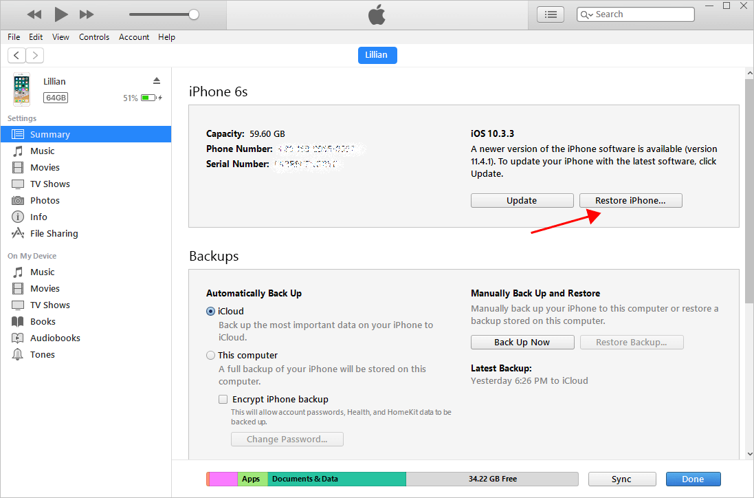Click the battery charge indicator
This screenshot has width=754, height=498.
[150, 98]
